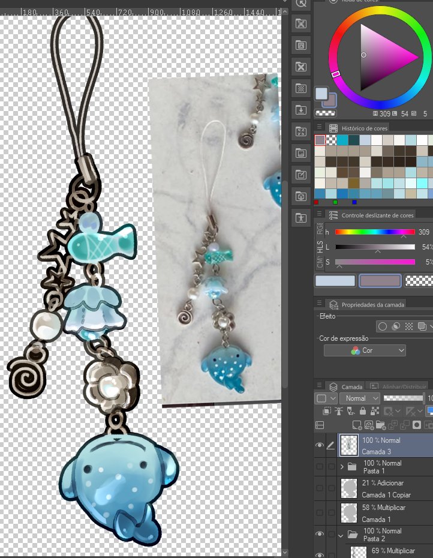Click the canvas vertical scrollbar
Viewport: 433px width, 558px height.
point(285,284)
